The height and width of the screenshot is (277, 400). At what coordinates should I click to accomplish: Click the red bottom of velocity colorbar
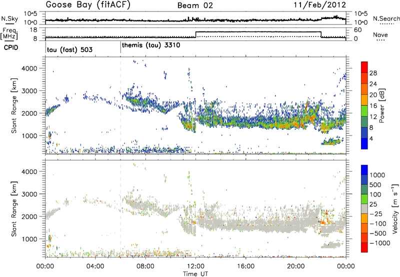tap(364, 247)
